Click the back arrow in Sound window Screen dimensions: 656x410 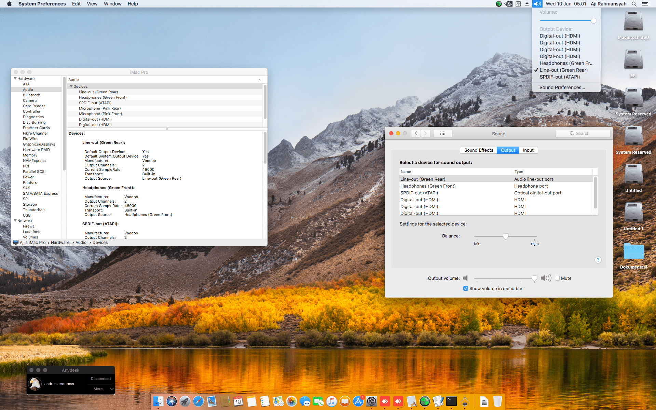pyautogui.click(x=416, y=133)
